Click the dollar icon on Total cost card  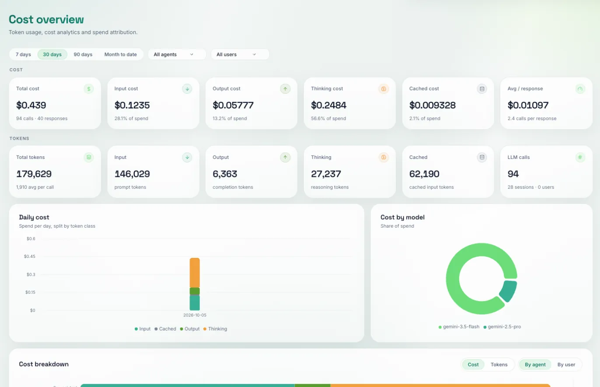pos(89,89)
